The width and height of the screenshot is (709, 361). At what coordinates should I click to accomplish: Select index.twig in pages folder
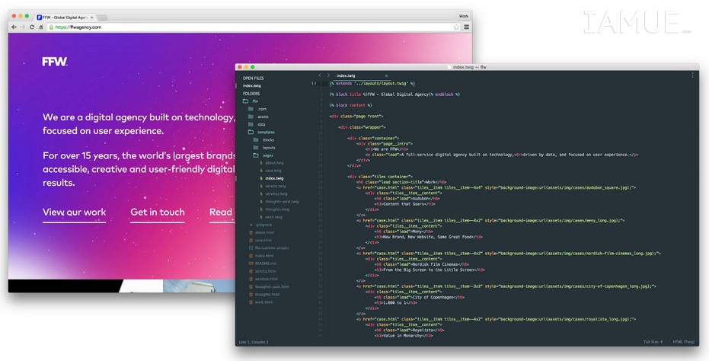(x=274, y=178)
